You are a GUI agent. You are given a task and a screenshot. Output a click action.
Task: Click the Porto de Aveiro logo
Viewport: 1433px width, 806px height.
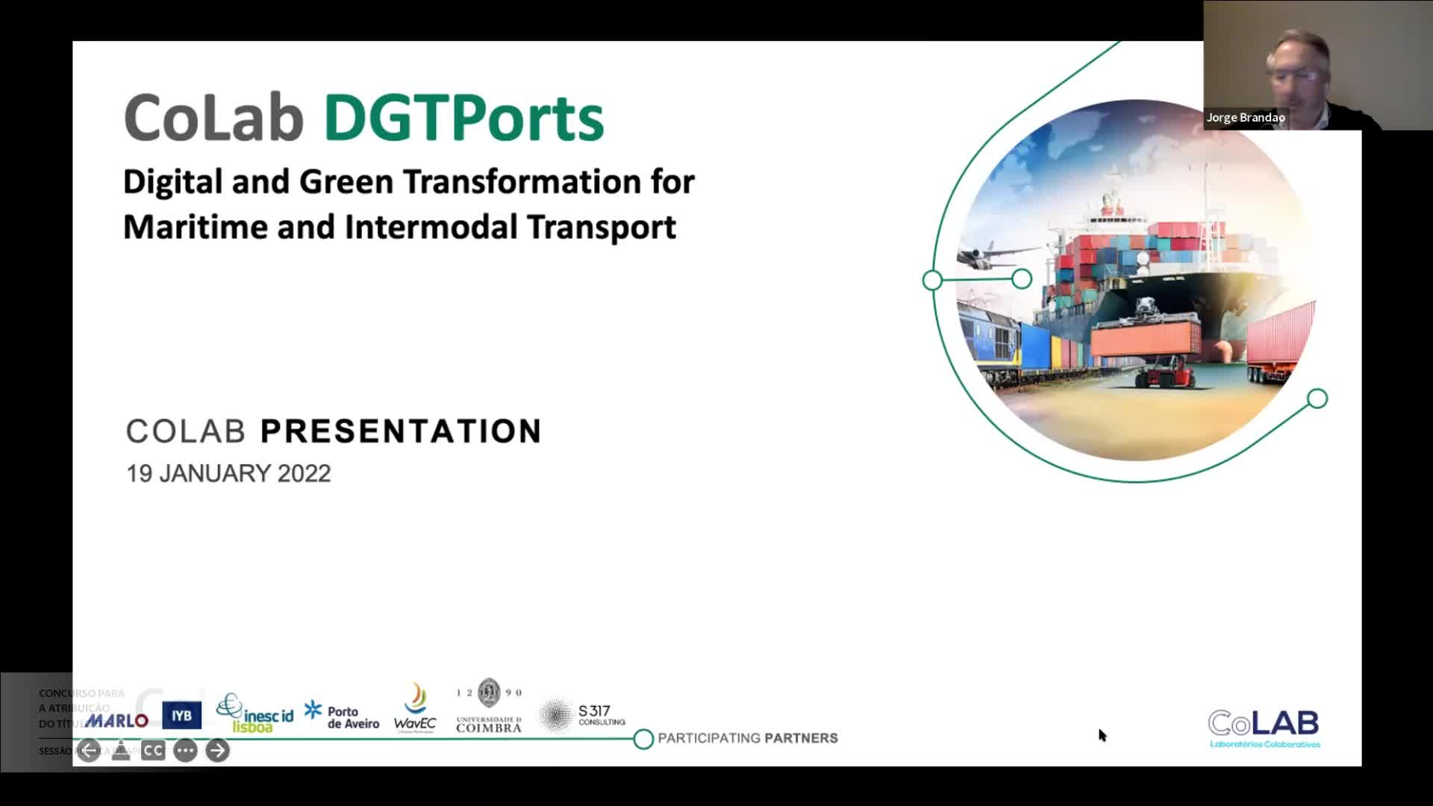pyautogui.click(x=342, y=715)
